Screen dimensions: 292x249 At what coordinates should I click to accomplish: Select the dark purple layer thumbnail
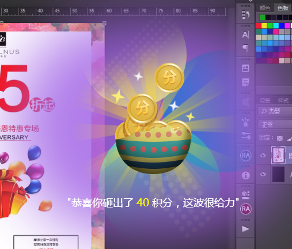[x=278, y=174]
